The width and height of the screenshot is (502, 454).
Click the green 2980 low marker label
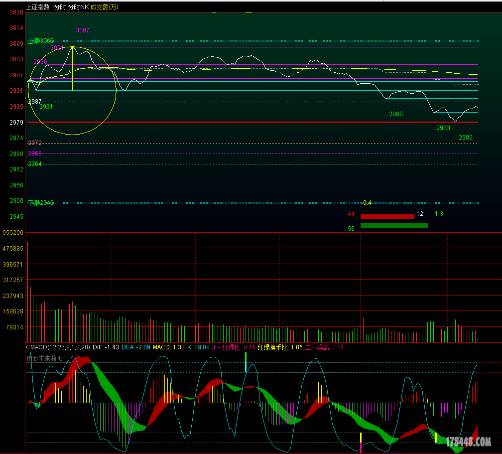(x=466, y=138)
